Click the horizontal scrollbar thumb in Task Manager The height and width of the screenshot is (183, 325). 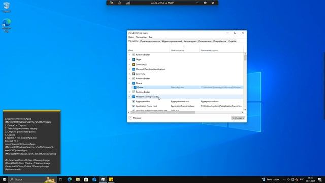pos(162,112)
